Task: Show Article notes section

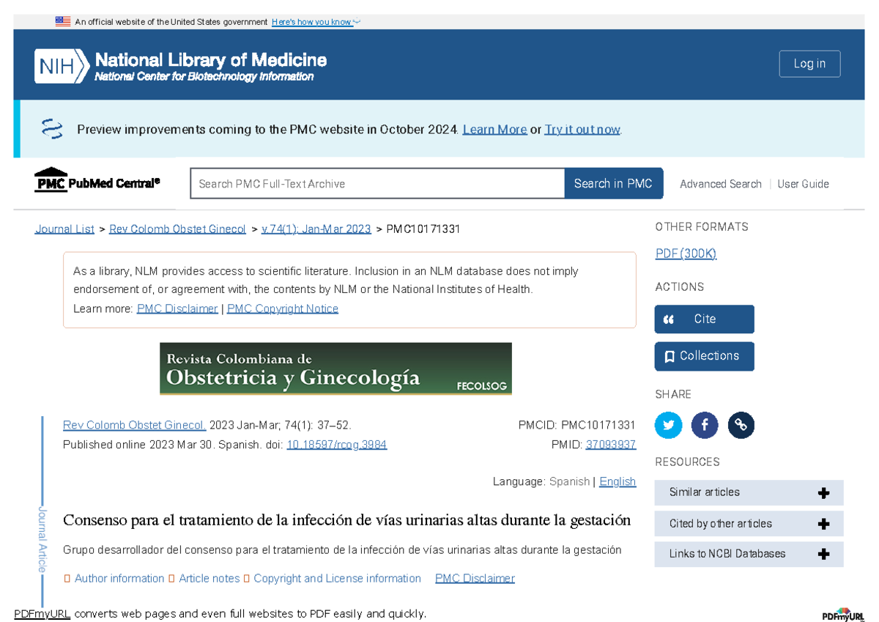Action: [209, 578]
